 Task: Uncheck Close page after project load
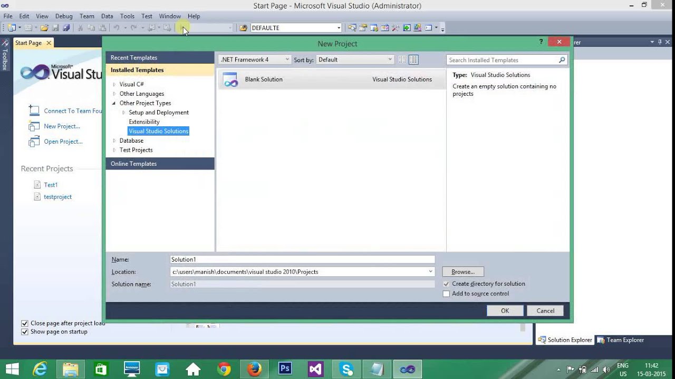(24, 323)
